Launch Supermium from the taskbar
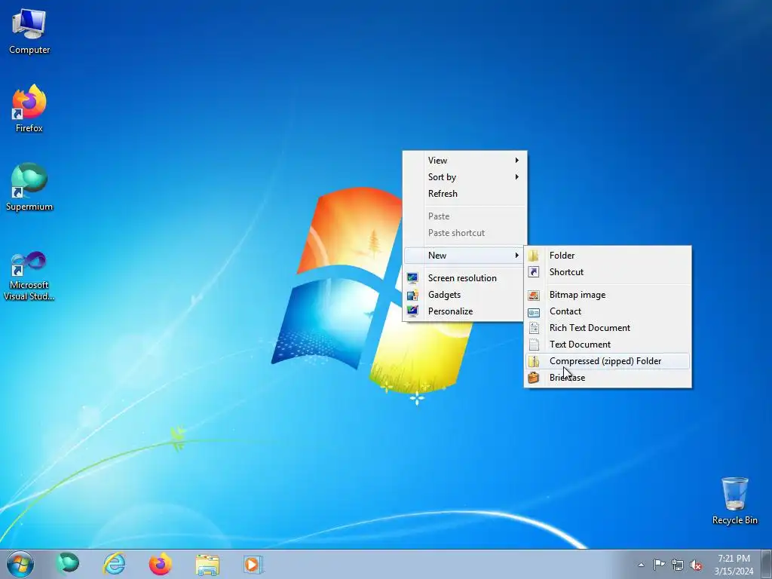772x579 pixels. pyautogui.click(x=67, y=564)
